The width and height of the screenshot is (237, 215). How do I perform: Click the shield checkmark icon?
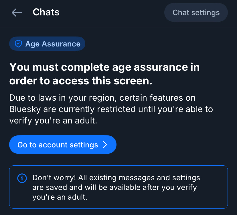pos(18,44)
